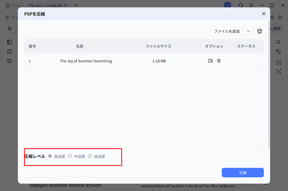Viewport: 288px width, 191px height.
Task: Open the page thumbnail panel
Action: coord(9,42)
